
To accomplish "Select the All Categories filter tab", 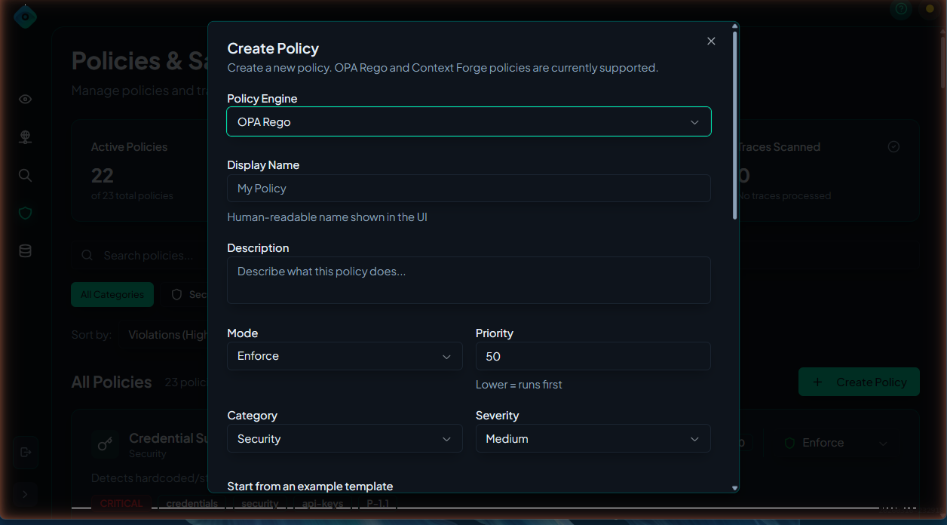I will [x=112, y=295].
